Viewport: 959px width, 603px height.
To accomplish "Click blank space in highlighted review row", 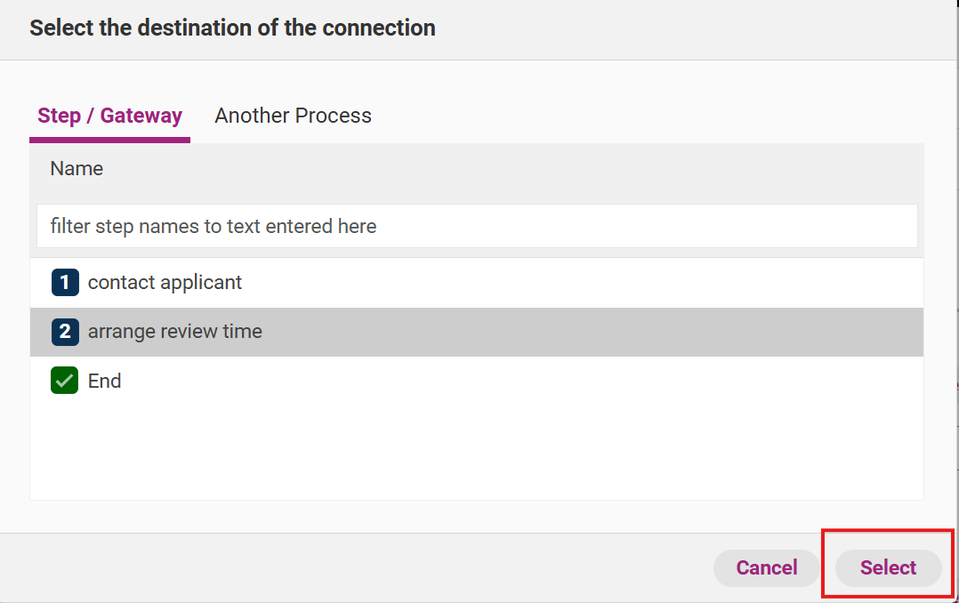I will [x=578, y=332].
